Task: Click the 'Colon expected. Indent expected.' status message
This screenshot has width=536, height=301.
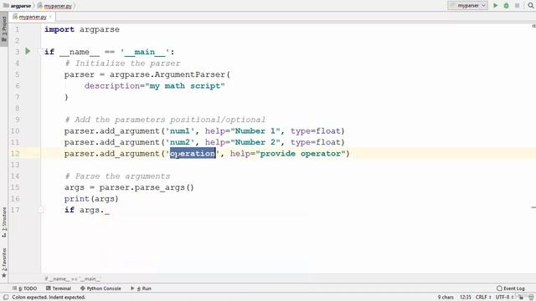Action: point(49,298)
